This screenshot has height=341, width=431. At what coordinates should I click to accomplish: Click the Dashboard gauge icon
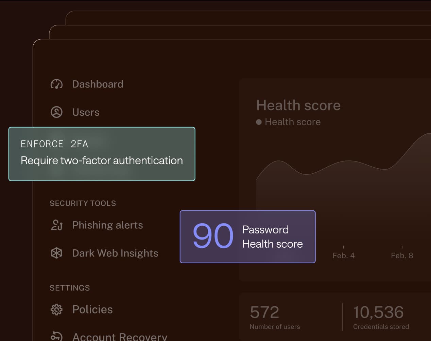56,84
